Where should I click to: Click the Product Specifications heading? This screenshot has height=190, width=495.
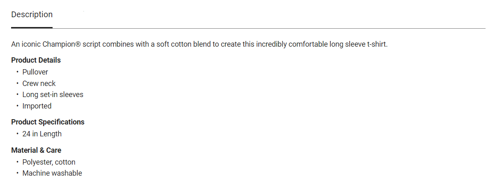pos(48,122)
